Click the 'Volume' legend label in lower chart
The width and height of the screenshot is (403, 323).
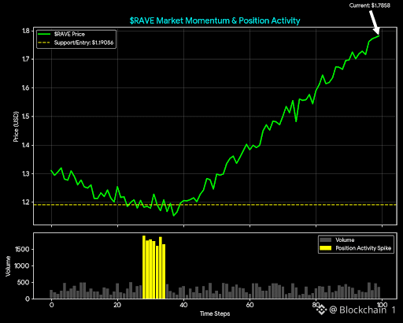[x=345, y=239]
